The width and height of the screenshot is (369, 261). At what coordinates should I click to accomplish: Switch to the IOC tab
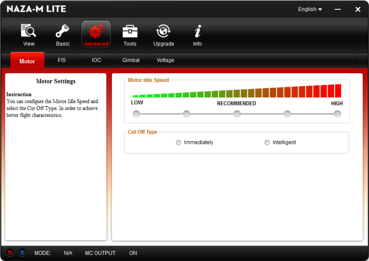[x=97, y=61]
